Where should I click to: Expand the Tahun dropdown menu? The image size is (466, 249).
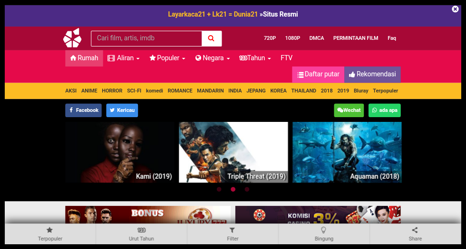tap(255, 58)
